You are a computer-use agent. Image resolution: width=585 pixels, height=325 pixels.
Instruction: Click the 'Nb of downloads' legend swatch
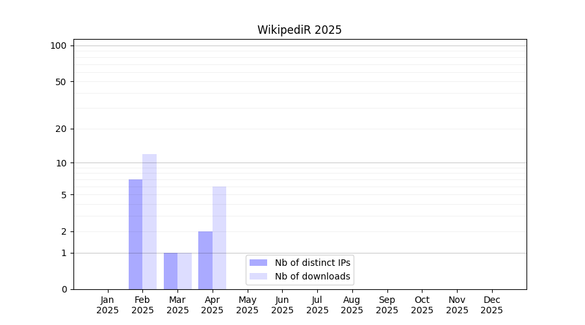258,276
